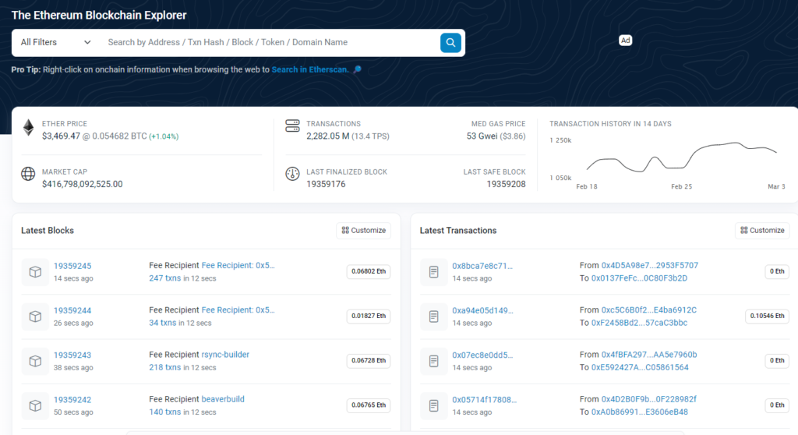The width and height of the screenshot is (798, 435).
Task: Click the market cap $416,798,092,525.00 value
Action: (x=83, y=184)
